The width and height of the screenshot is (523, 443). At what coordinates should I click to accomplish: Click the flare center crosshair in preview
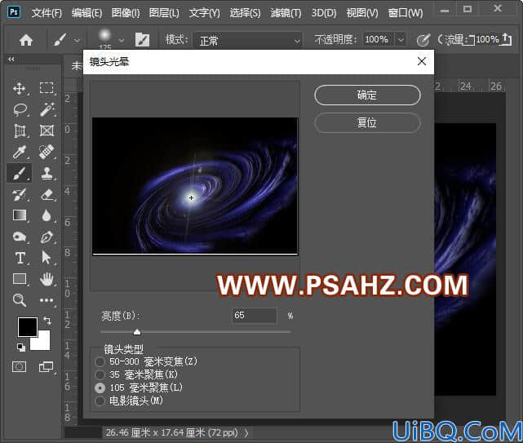[191, 198]
